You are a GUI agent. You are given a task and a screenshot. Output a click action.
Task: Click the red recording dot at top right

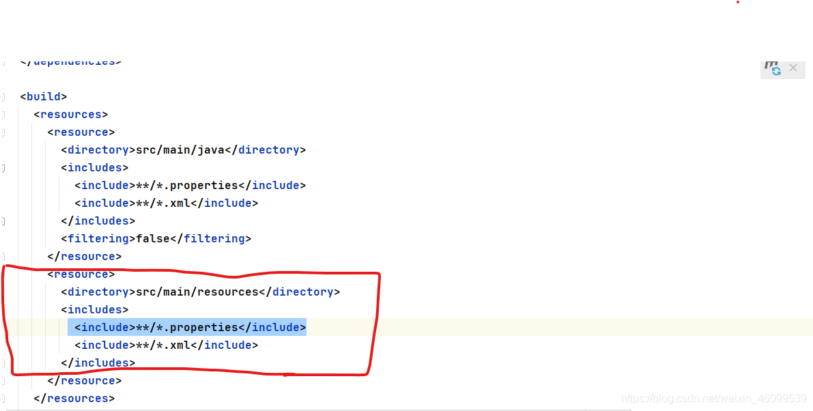[737, 3]
